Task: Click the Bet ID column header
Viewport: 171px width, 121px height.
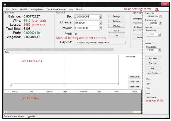Action: 15,92
